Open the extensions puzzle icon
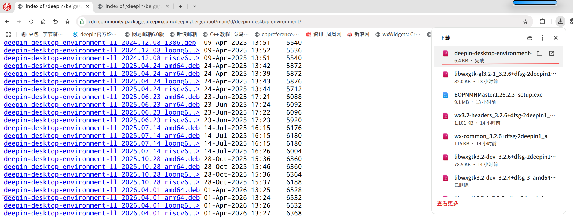The height and width of the screenshot is (217, 573). [x=542, y=22]
